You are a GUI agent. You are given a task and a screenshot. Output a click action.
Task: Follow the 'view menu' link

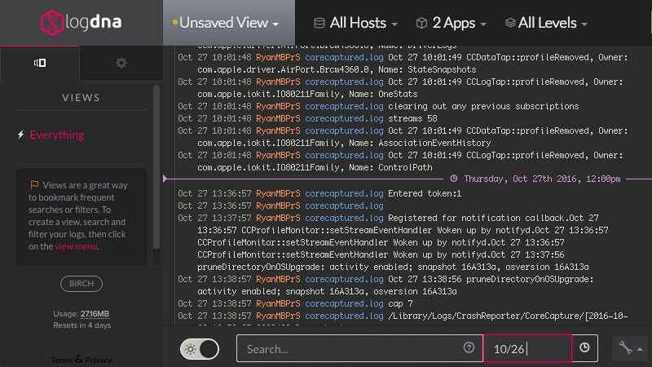pos(76,246)
